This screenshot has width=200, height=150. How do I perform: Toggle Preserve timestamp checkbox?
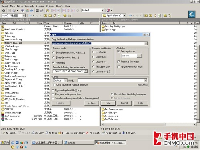118,62
